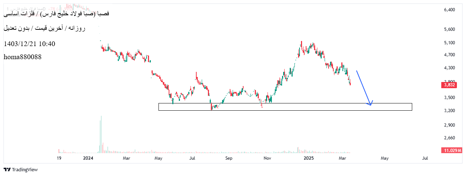Click the 6,400 price axis label

coord(449,10)
